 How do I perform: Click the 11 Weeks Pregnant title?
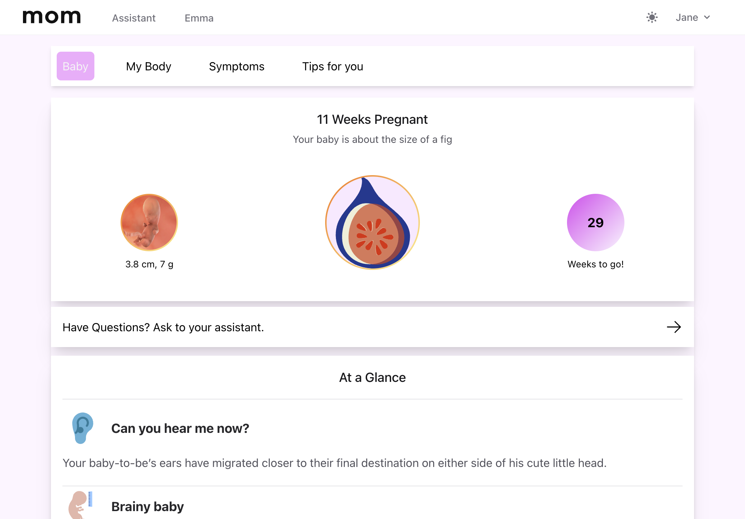pos(372,120)
